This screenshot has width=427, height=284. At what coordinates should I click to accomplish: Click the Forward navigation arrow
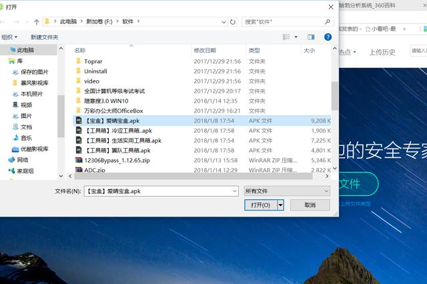(16, 22)
